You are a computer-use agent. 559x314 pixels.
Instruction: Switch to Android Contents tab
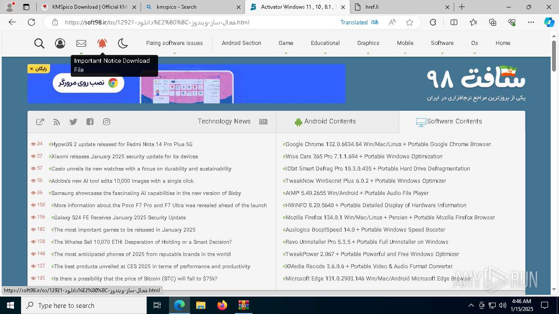(338, 122)
